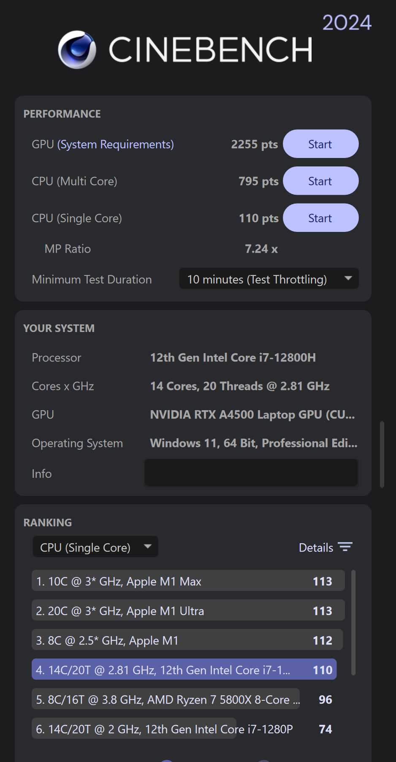Select the 8C Apple M1 ranking entry
The image size is (396, 762).
pyautogui.click(x=187, y=640)
